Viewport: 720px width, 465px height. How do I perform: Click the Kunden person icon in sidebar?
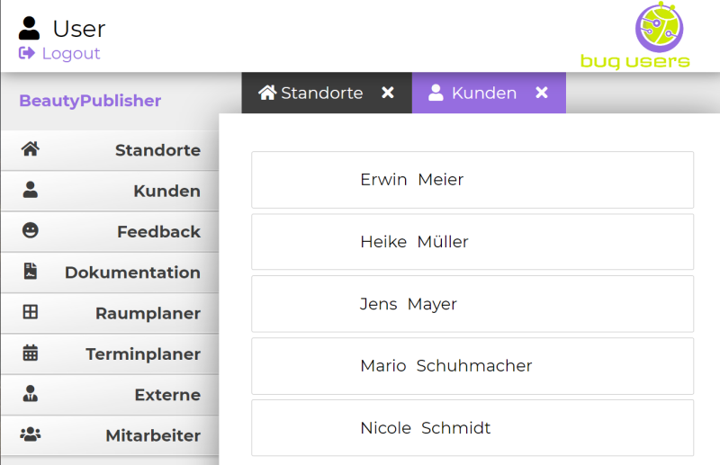31,190
